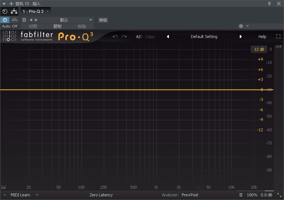Image resolution: width=284 pixels, height=200 pixels.
Task: Open the Pre+Post analyzer settings
Action: [190, 195]
